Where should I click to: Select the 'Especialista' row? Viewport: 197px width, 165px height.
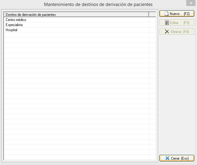point(14,25)
